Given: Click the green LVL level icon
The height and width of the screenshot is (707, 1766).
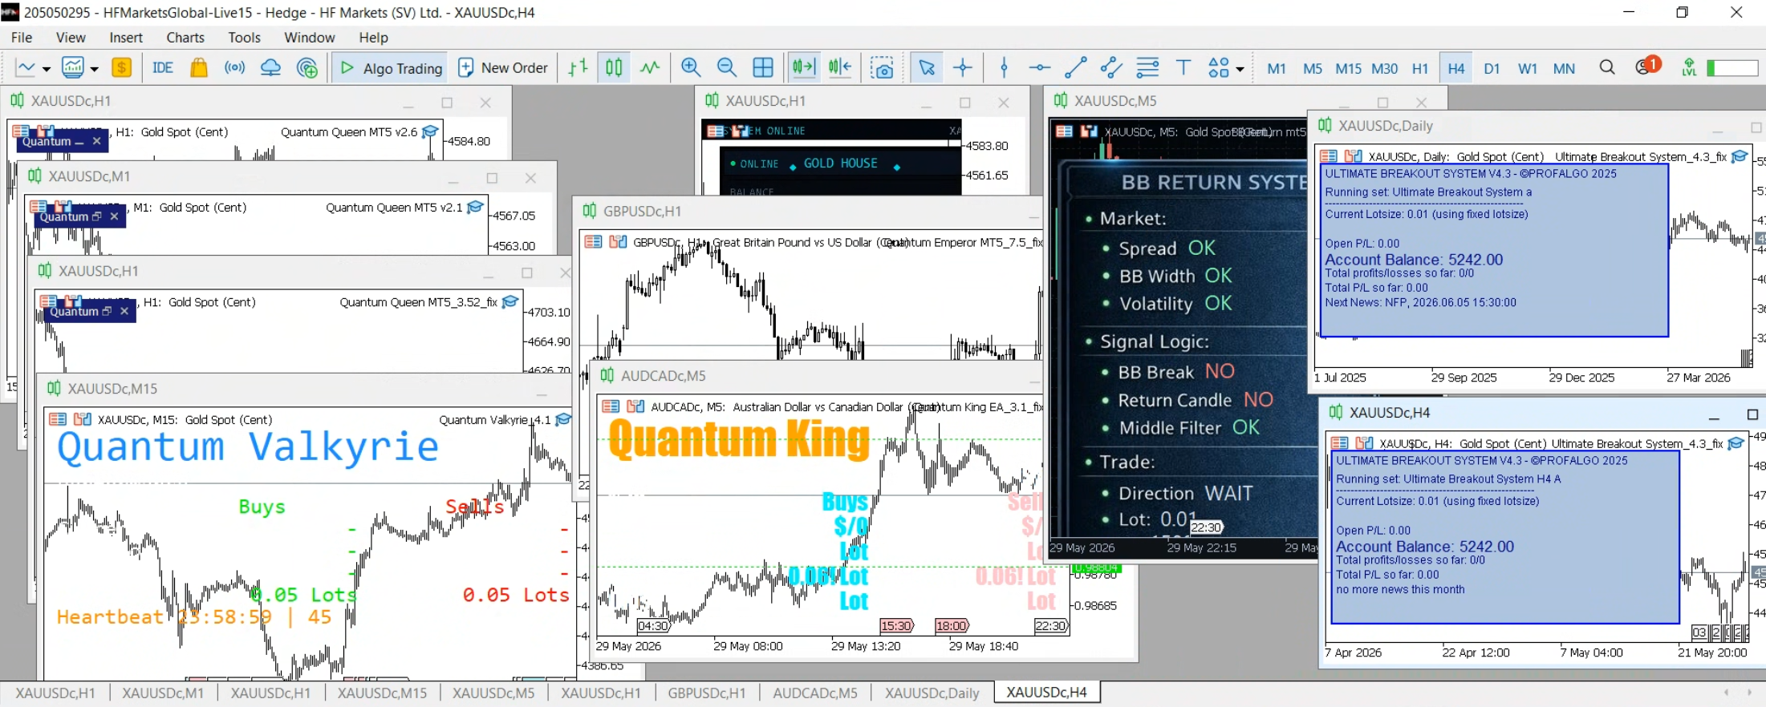Looking at the screenshot, I should click(x=1689, y=68).
